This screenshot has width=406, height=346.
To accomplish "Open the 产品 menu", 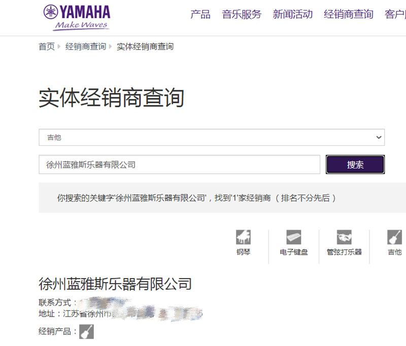I will coord(200,14).
